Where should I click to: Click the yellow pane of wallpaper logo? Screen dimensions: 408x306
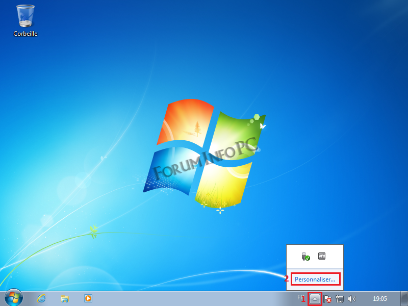point(224,184)
